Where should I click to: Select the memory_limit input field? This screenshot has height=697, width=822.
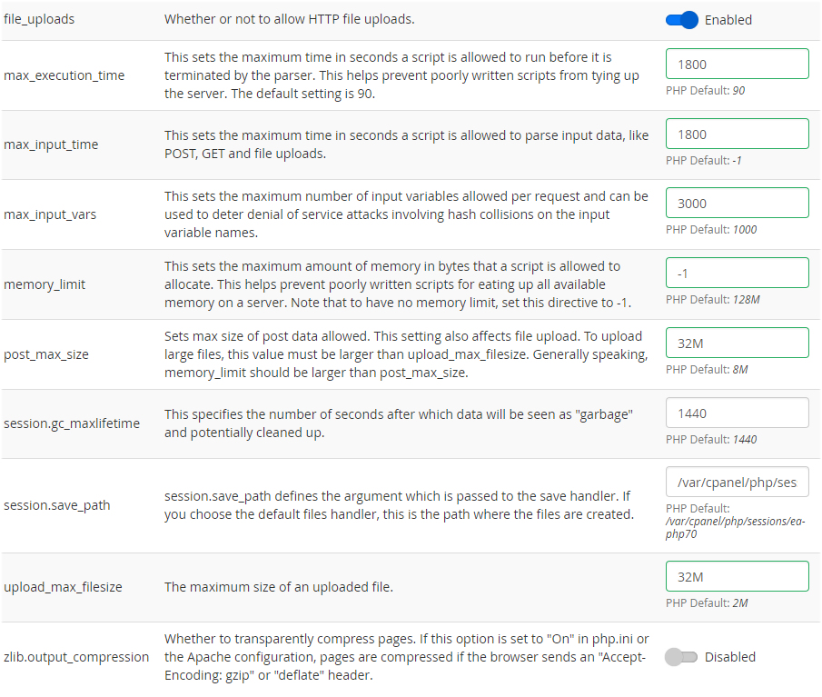tap(737, 273)
